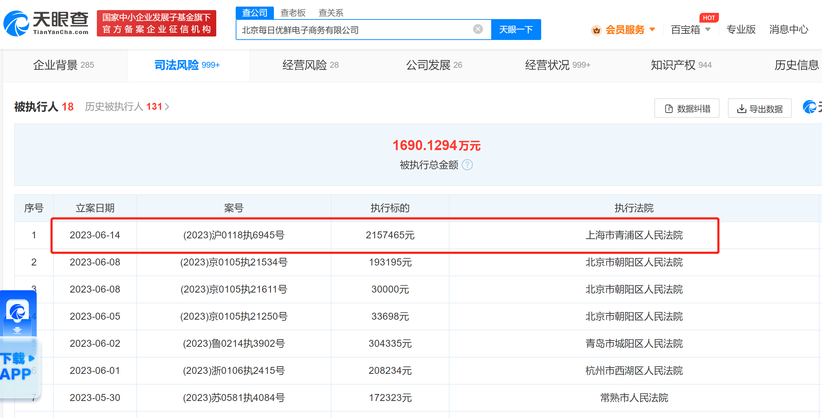Click case number (2023)浙0106执2415号
822x418 pixels.
click(234, 371)
